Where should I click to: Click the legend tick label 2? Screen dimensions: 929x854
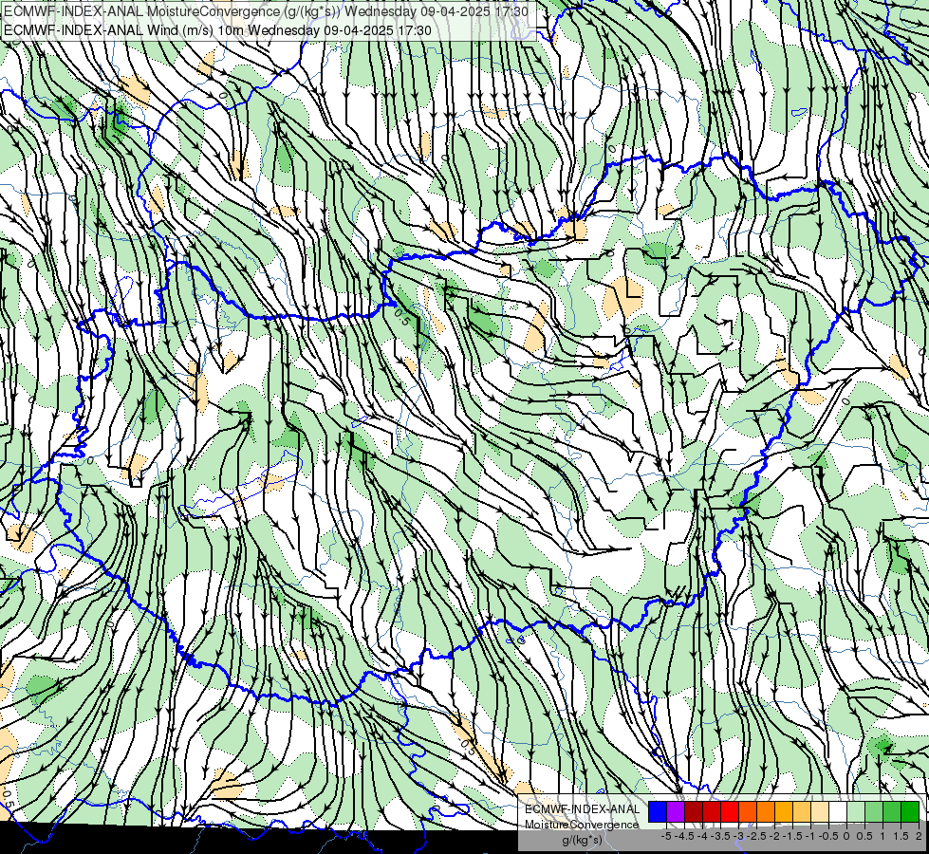pos(919,836)
